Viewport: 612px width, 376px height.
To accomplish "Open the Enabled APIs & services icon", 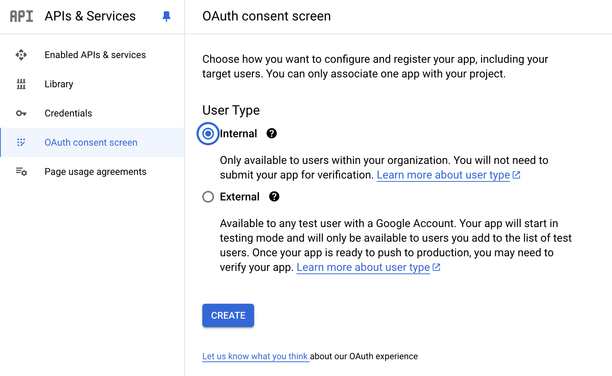I will coord(22,55).
